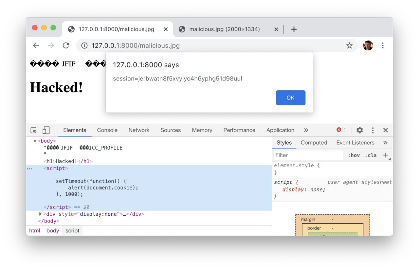Close the DevTools panel

tap(386, 130)
